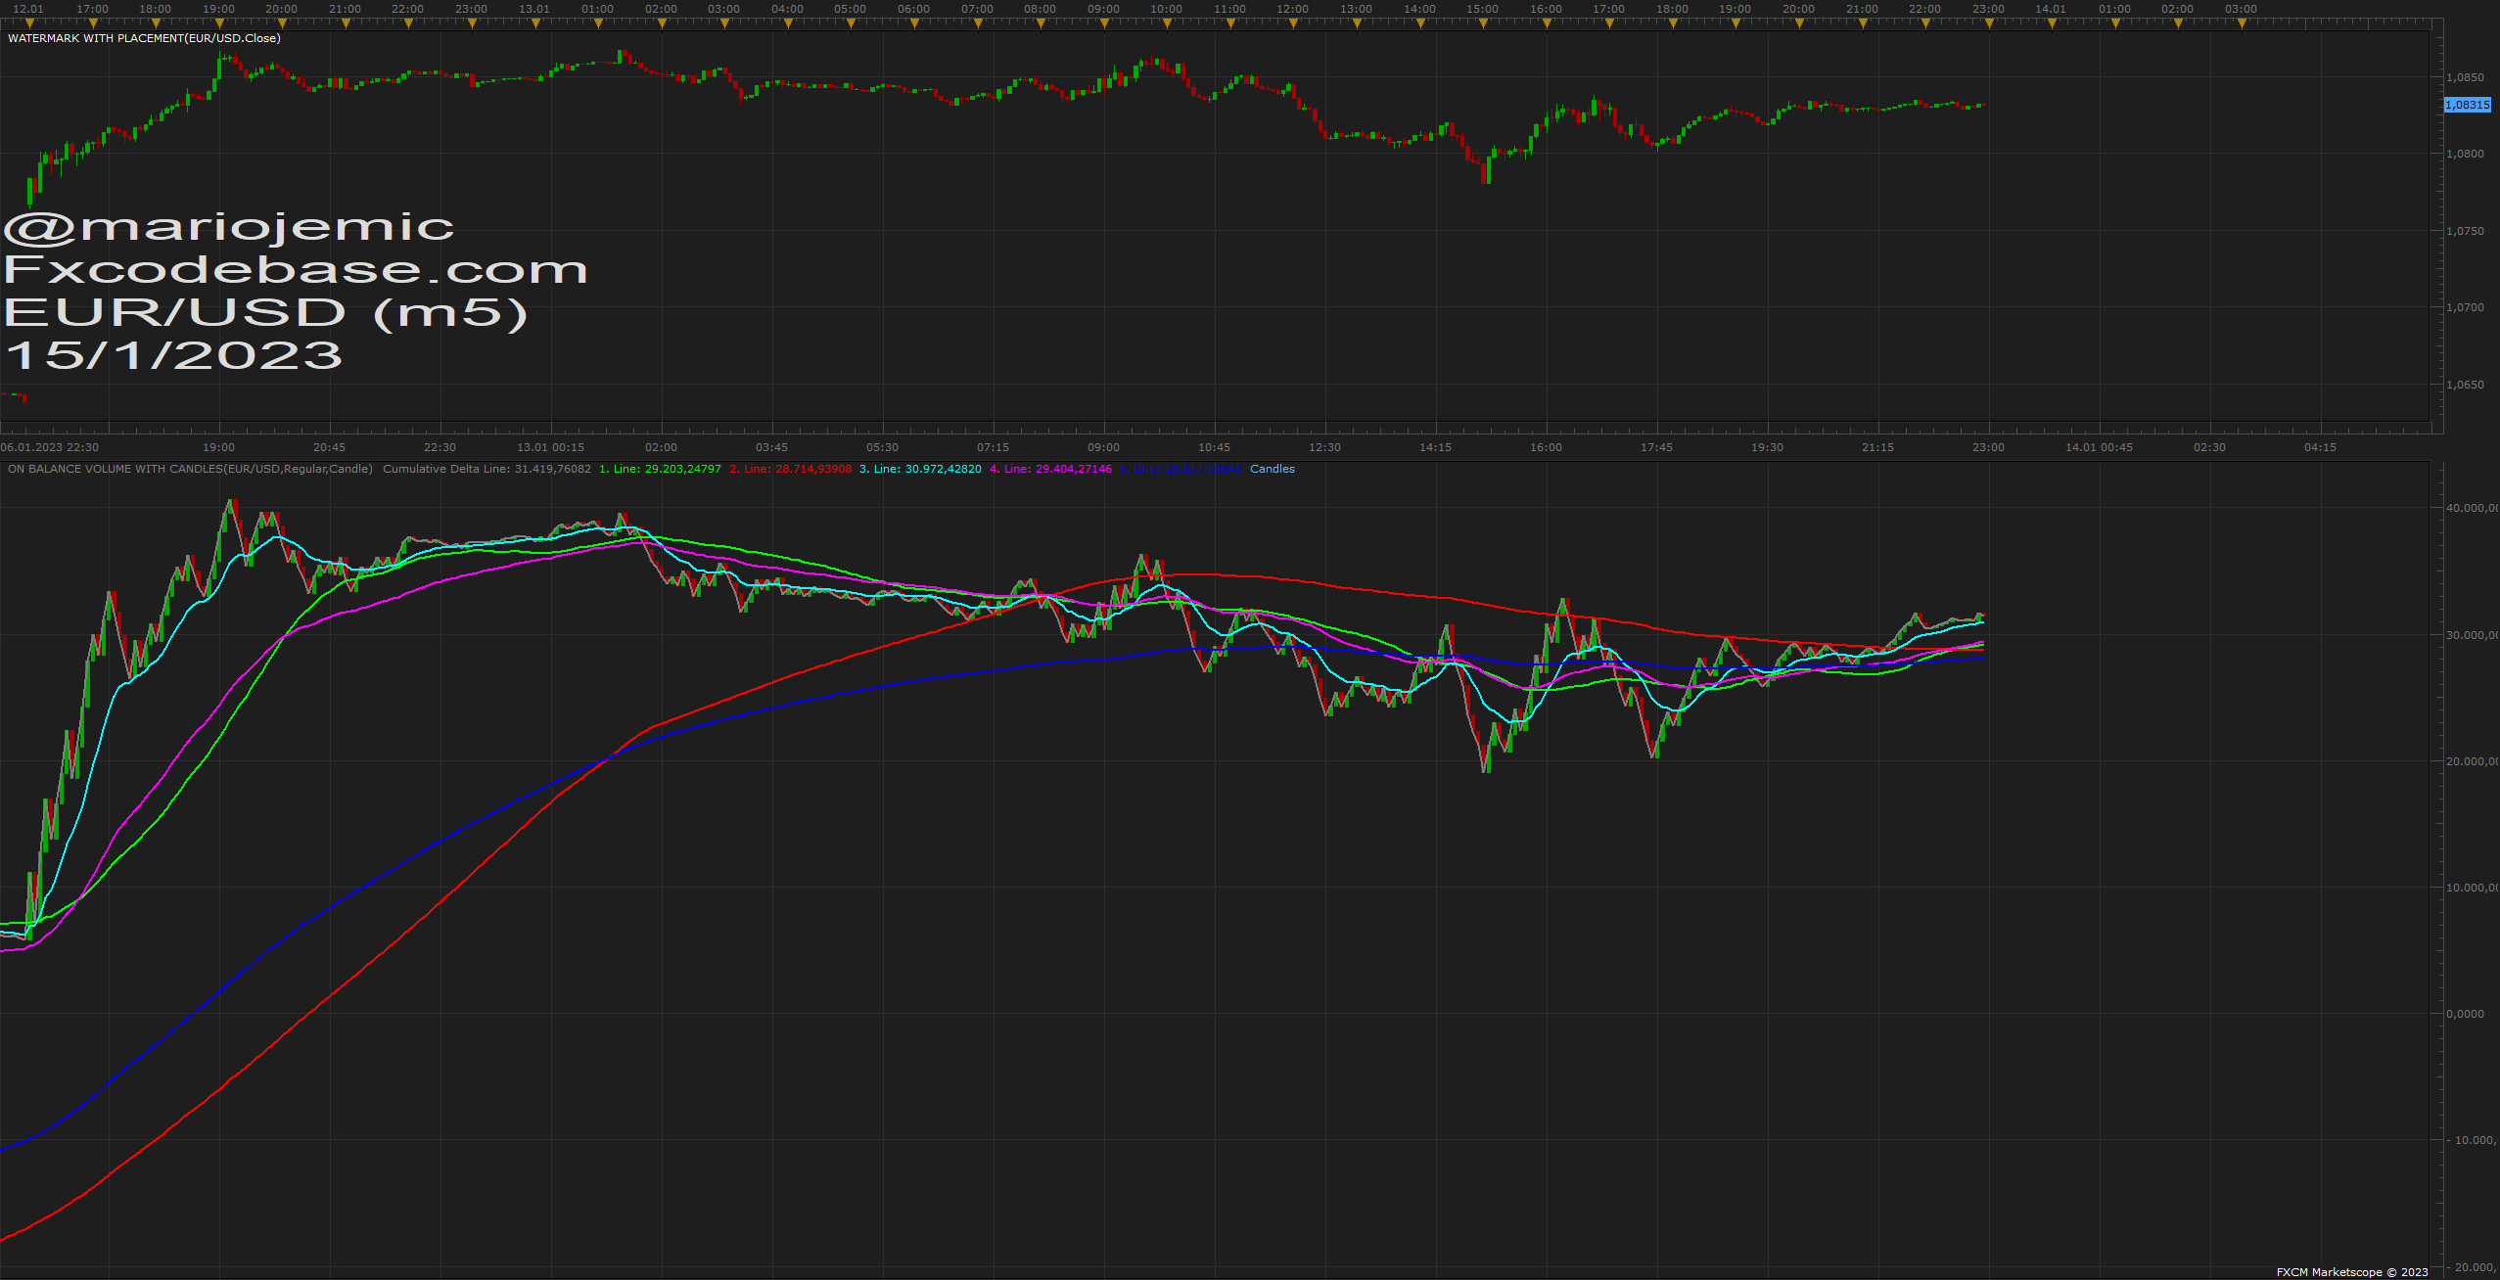2500x1280 pixels.
Task: Click the highlighted current price tag 1,08315
Action: point(2468,105)
